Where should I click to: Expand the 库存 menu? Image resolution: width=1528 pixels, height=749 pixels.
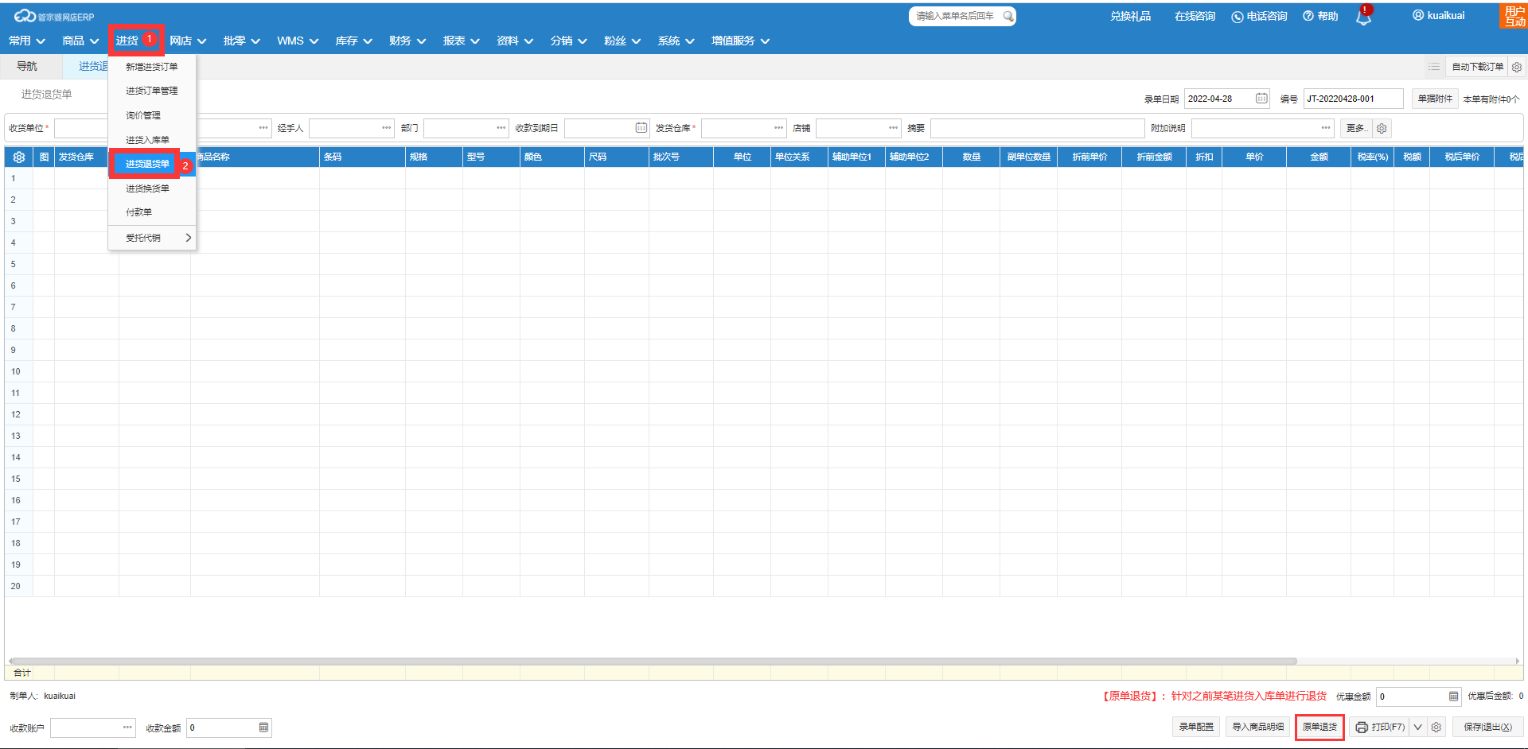[354, 41]
